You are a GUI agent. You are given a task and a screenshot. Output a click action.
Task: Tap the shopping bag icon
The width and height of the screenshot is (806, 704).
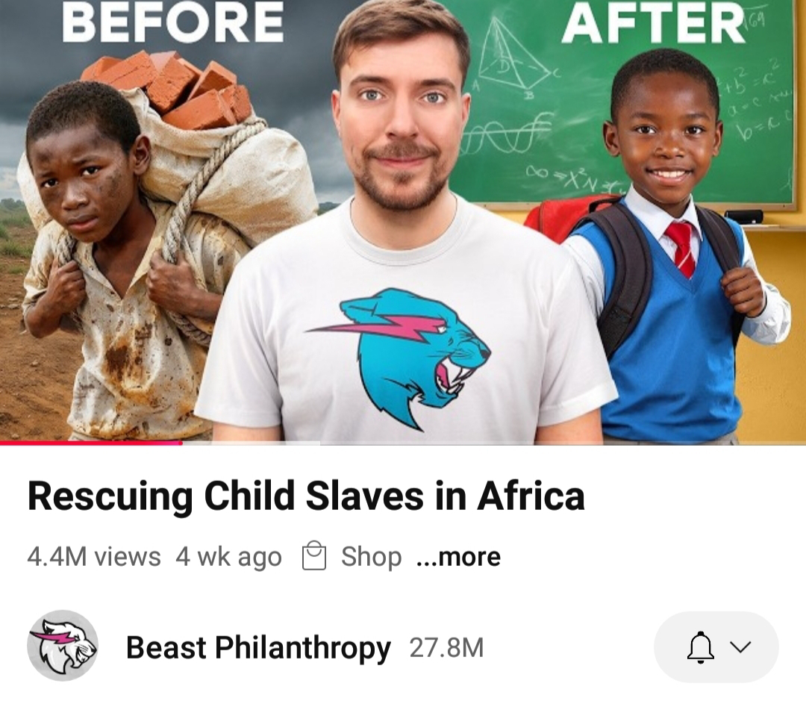coord(314,556)
